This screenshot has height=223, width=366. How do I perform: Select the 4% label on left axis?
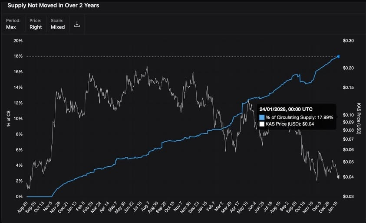[19, 165]
